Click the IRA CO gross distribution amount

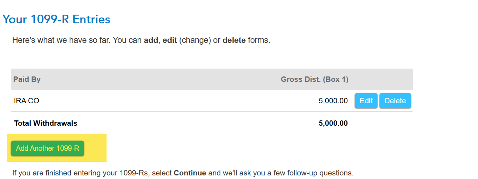click(x=333, y=101)
